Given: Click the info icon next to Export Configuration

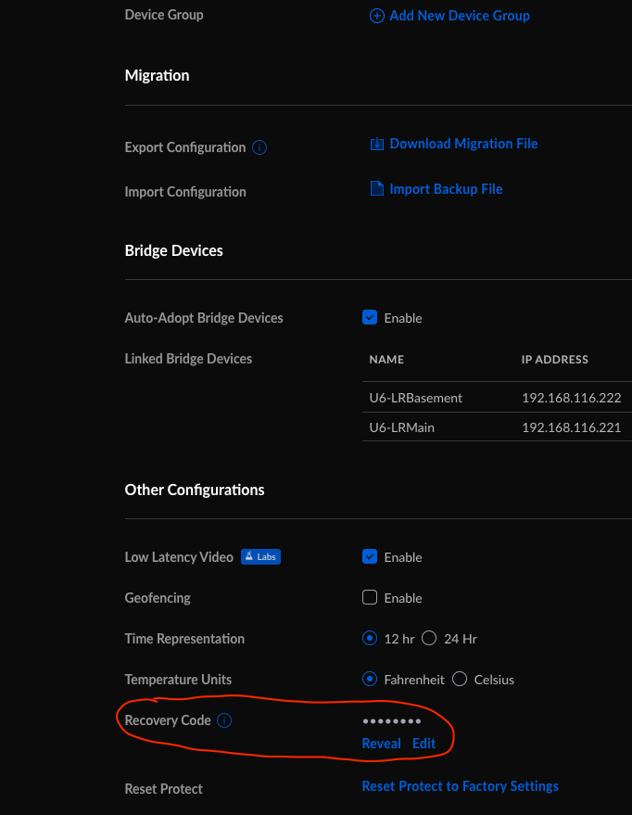Looking at the screenshot, I should [260, 147].
